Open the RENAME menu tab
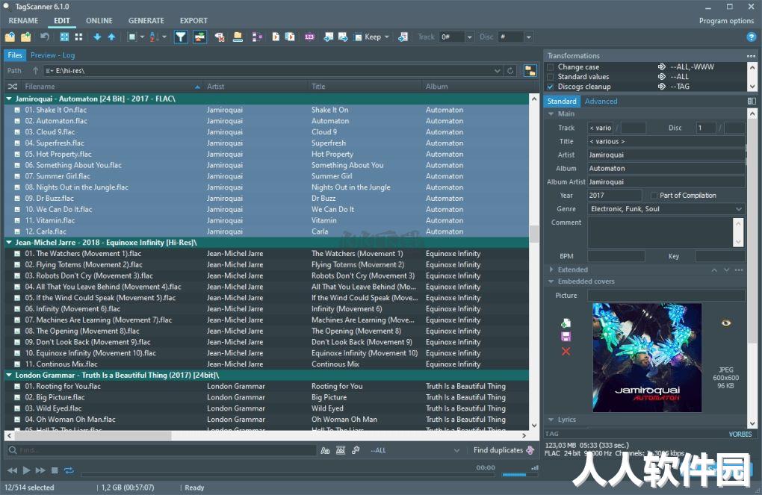 (x=23, y=21)
